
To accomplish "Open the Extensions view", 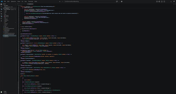I will pyautogui.click(x=1, y=16).
